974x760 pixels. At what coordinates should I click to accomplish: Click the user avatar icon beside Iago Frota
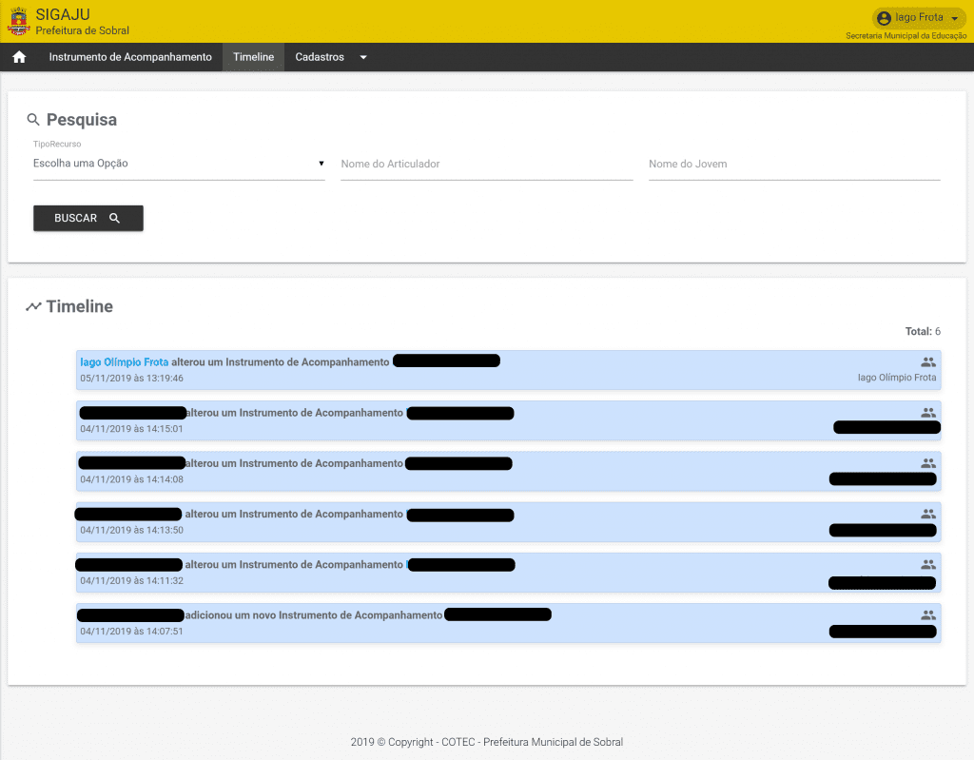[x=884, y=18]
